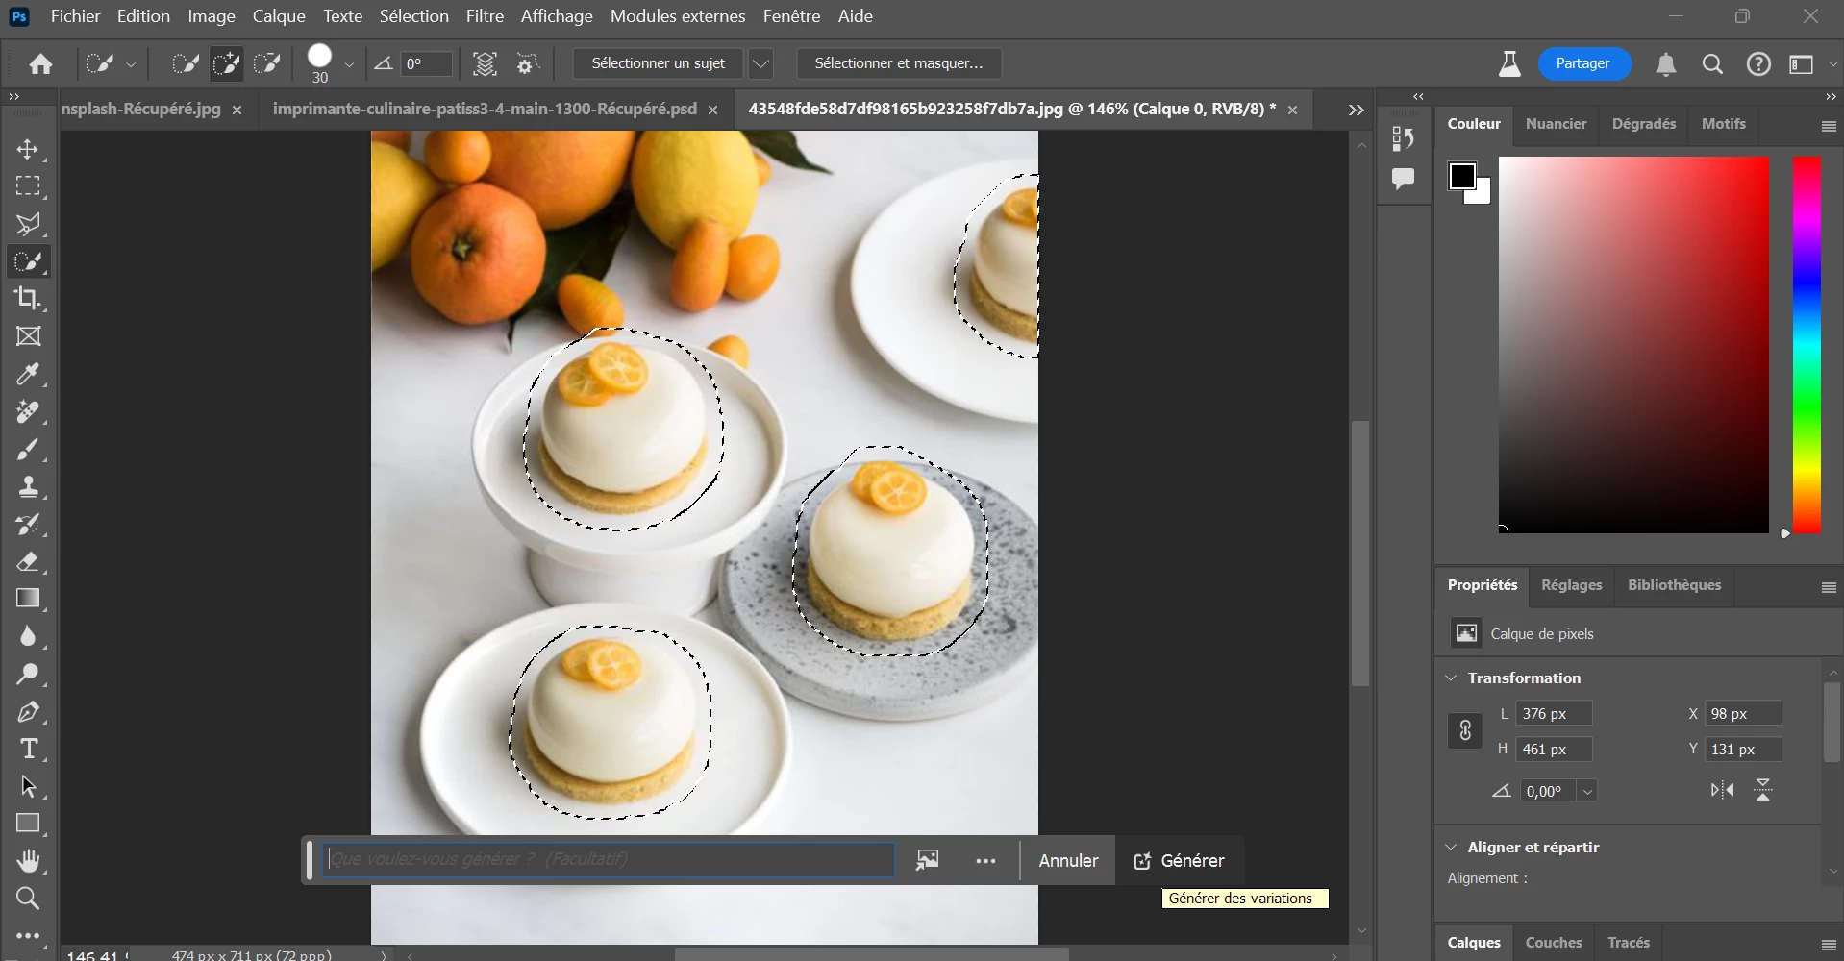The height and width of the screenshot is (961, 1844).
Task: Select the Spot Healing Brush tool
Action: click(x=28, y=412)
